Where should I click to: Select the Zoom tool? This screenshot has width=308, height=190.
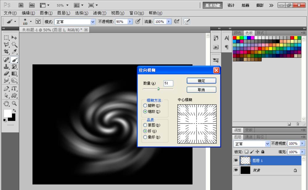[14, 103]
